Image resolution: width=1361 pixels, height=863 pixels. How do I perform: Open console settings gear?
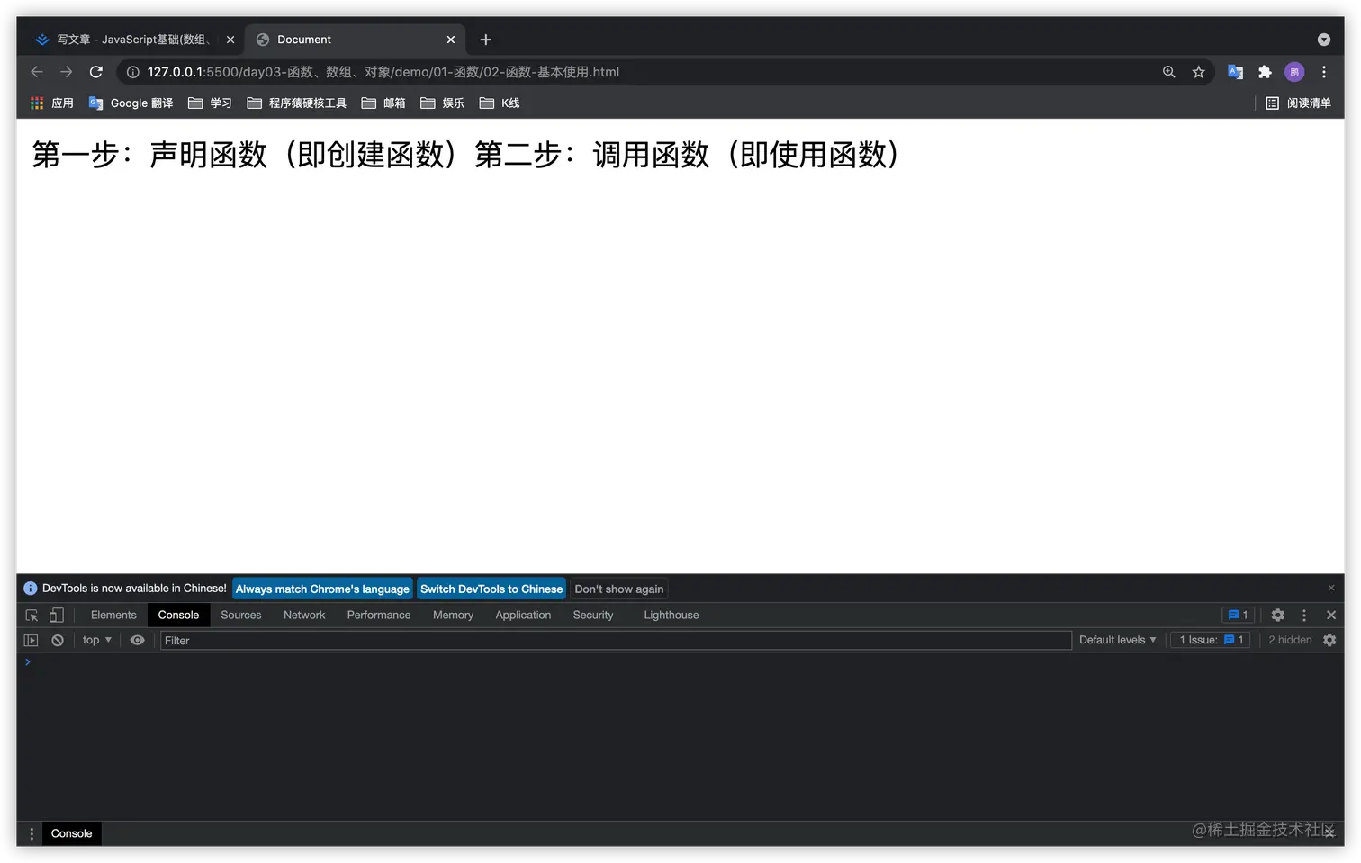1329,641
